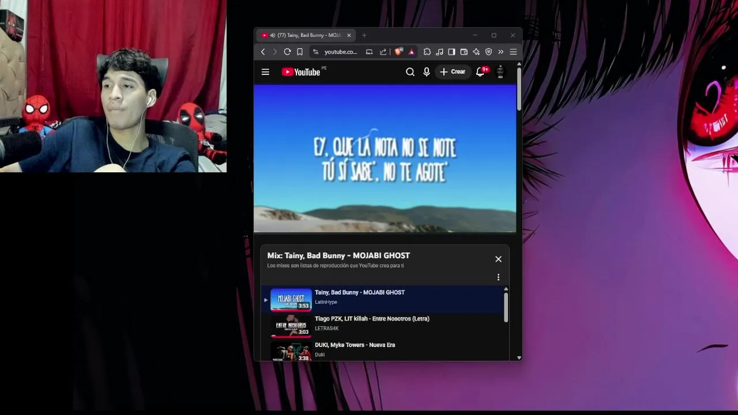Click the Nueva Era video thumbnail

tap(291, 351)
